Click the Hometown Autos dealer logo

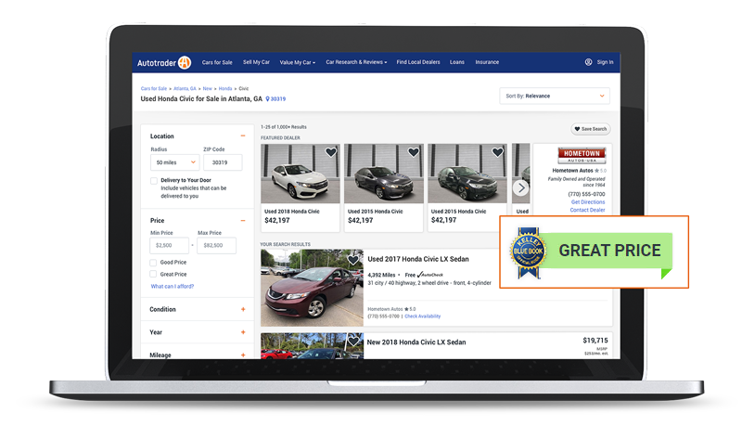582,155
